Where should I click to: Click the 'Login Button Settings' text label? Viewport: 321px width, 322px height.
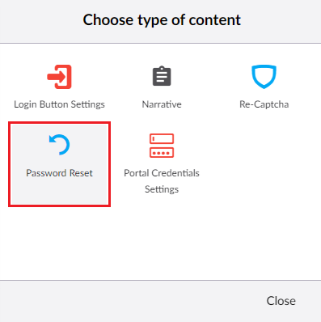tap(59, 104)
